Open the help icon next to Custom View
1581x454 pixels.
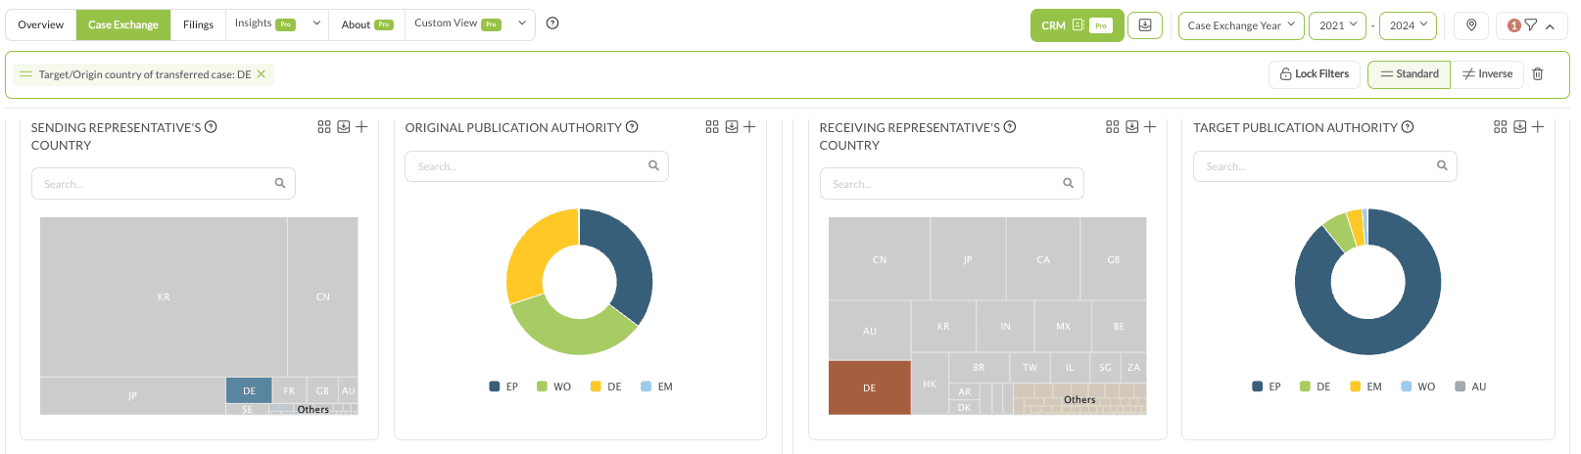pos(552,23)
